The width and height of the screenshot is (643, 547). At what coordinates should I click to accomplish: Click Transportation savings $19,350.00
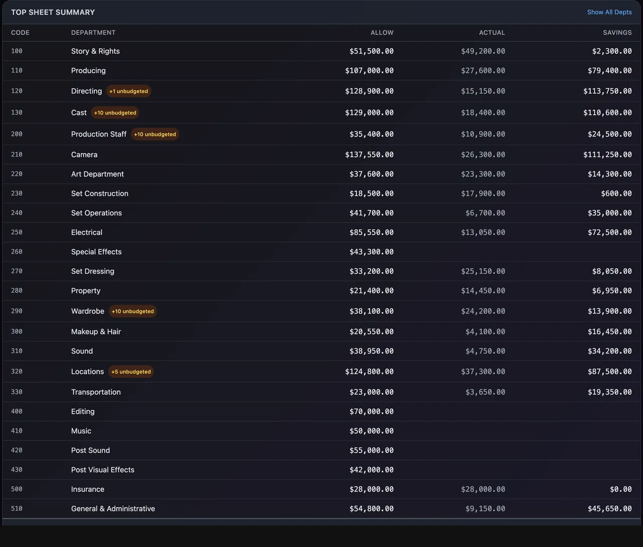[x=610, y=392]
